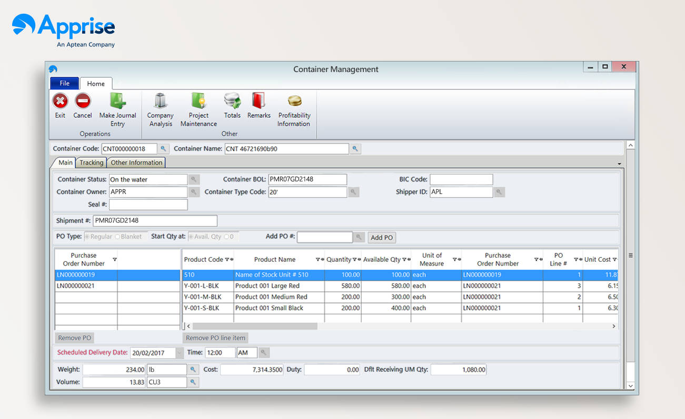
Task: Click the Add PO button
Action: click(381, 237)
